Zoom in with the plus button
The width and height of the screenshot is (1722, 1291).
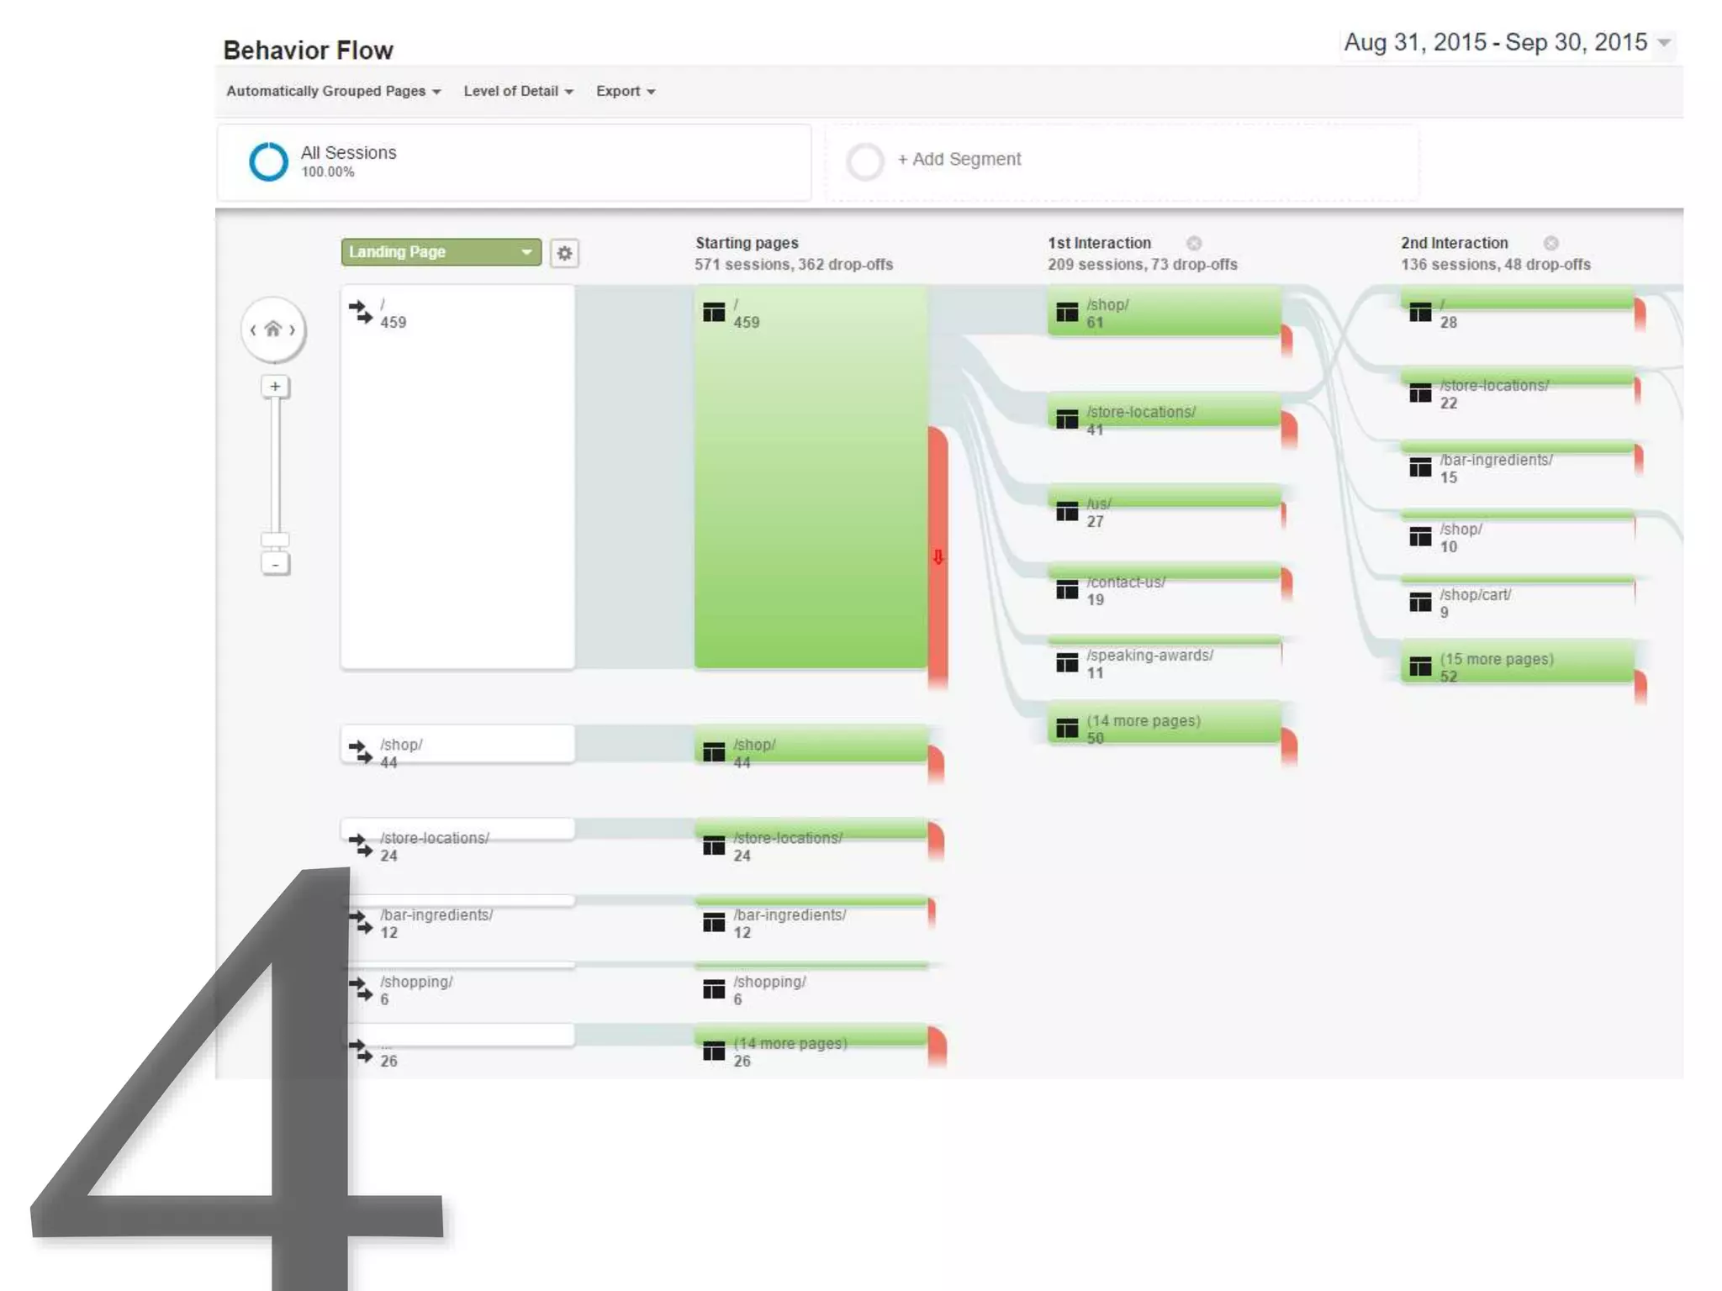275,387
